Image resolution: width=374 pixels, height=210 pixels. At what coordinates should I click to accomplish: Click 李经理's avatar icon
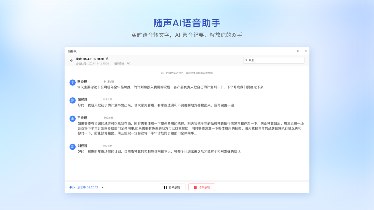tap(72, 83)
